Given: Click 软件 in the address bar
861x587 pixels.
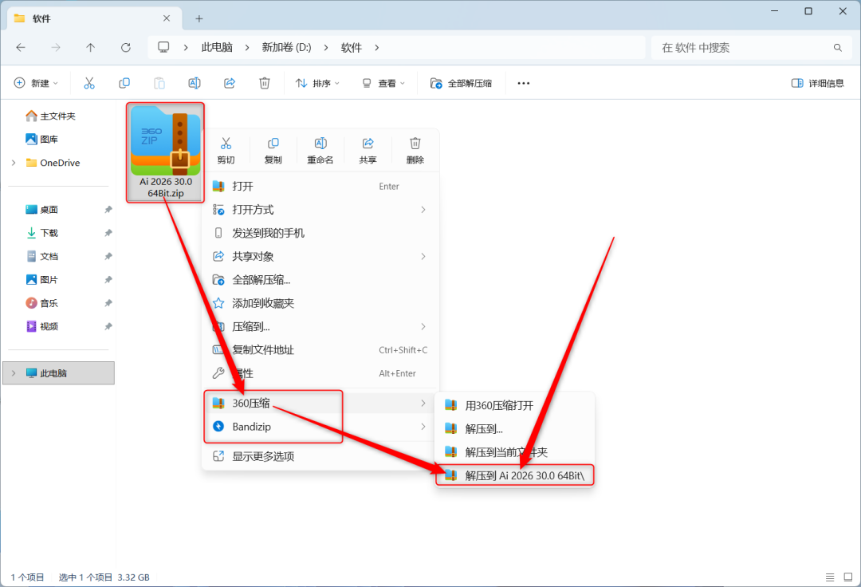Looking at the screenshot, I should coord(352,48).
